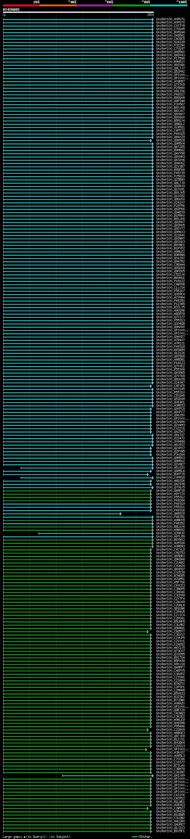
Task: Select label UniRef100_B8LKX4
Action: 170,527
